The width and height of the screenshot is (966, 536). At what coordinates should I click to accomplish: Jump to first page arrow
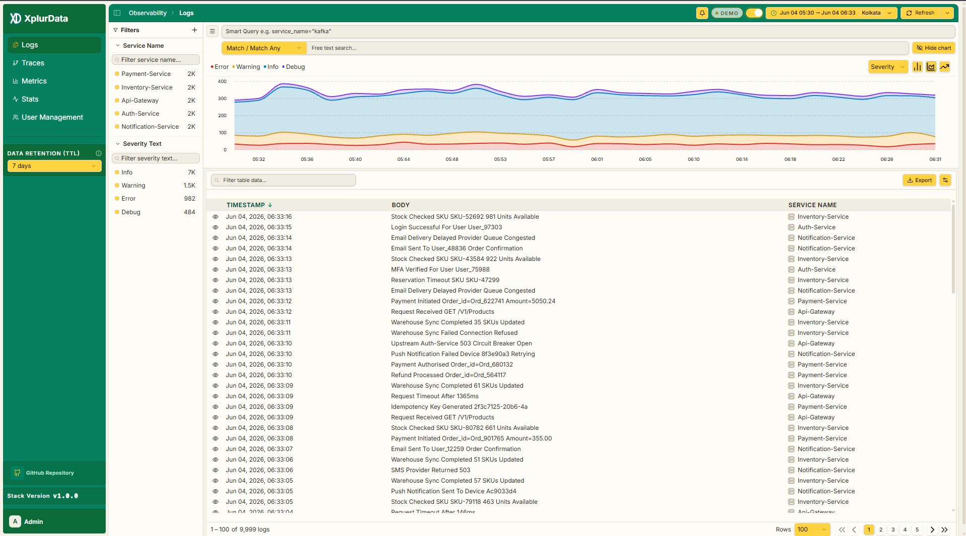[842, 529]
